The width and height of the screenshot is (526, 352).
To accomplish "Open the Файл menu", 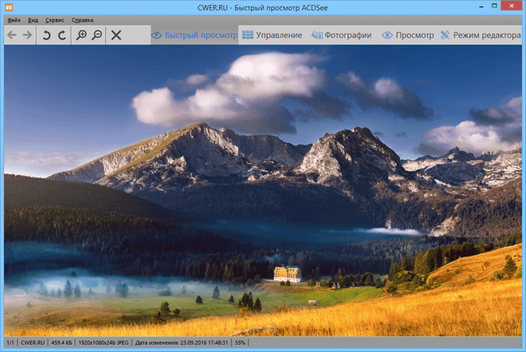I will pyautogui.click(x=14, y=20).
